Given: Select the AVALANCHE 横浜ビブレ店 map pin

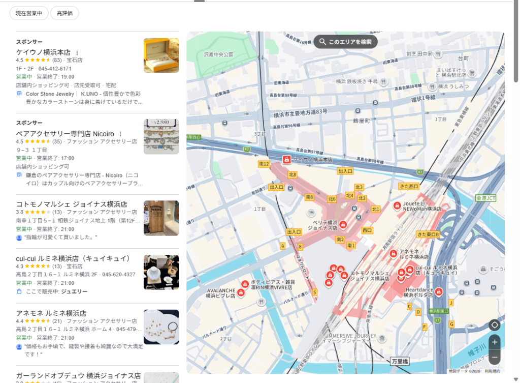Looking at the screenshot, I should coord(241,292).
